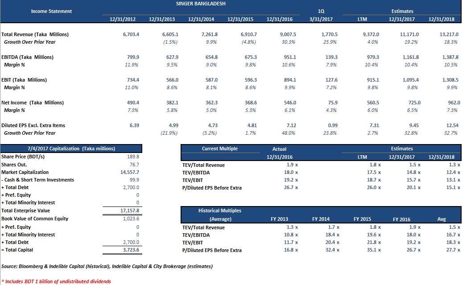462x285 pixels.
Task: Select the 1,387.8 EBITDA estimate
Action: click(x=450, y=57)
